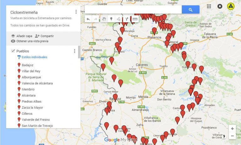
Task: Select Zarza la Mayor in list
Action: [32, 107]
